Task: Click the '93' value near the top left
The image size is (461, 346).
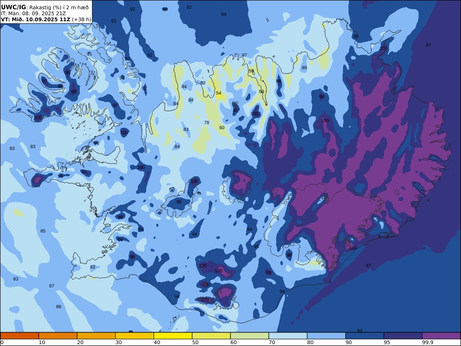Action: coord(113,21)
